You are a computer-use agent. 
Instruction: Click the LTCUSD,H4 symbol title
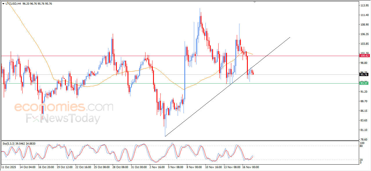(13, 4)
